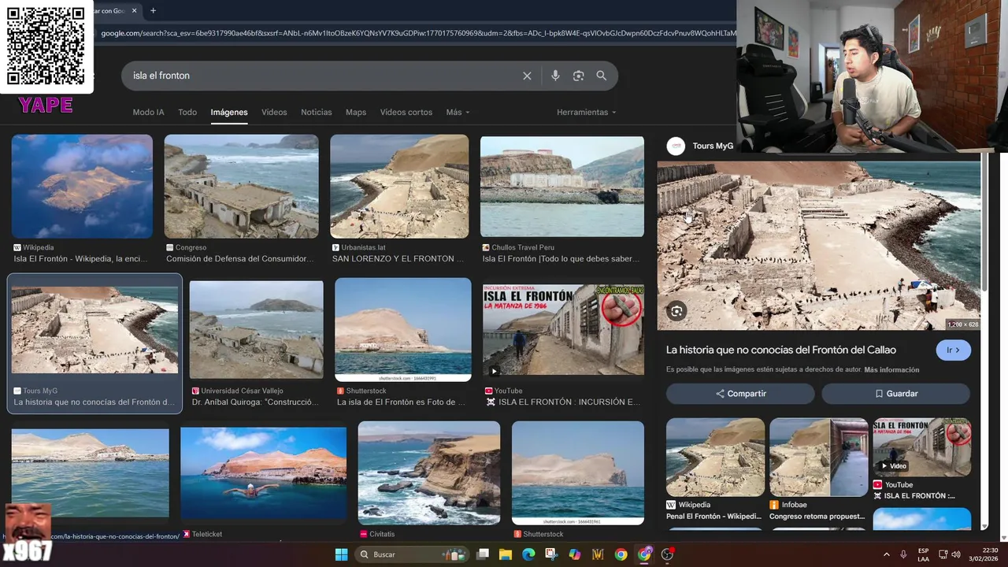Play YouTube 'Incursión Extrema' video thumbnail
Viewport: 1008px width, 567px height.
pyautogui.click(x=564, y=330)
